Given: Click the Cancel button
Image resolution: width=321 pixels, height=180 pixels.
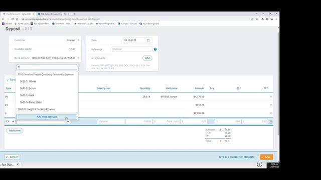Looking at the screenshot, I should tap(12, 157).
